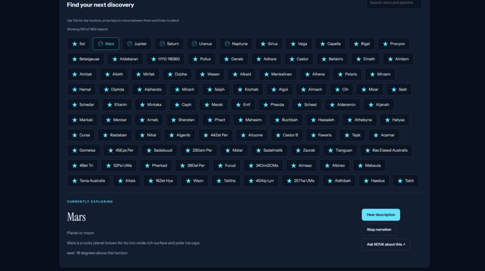Click the star icon beside Altais
Image resolution: width=485 pixels, height=271 pixels.
(x=120, y=181)
